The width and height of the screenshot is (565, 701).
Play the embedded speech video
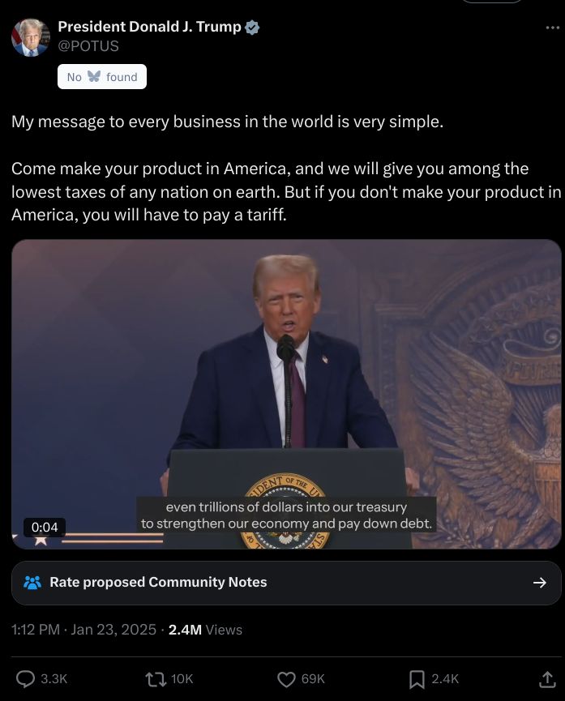[286, 394]
